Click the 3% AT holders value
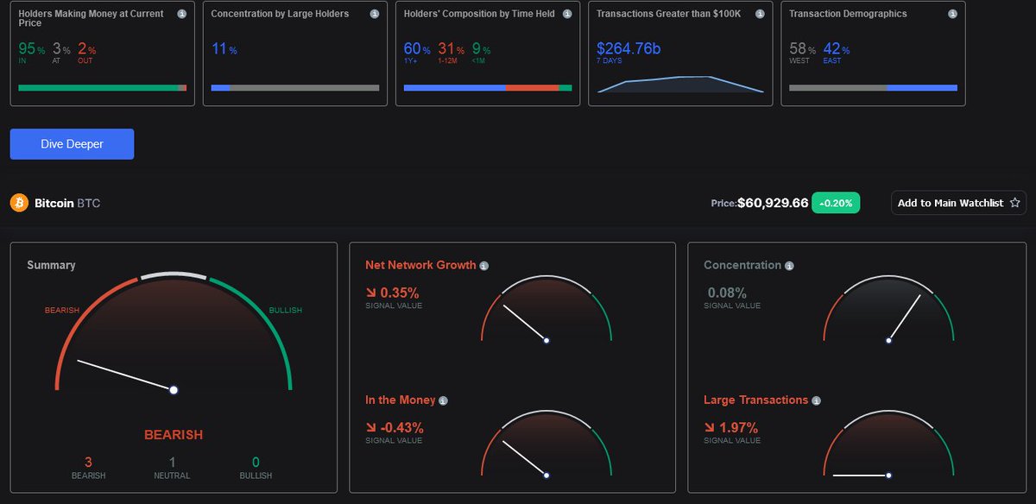 click(x=61, y=49)
